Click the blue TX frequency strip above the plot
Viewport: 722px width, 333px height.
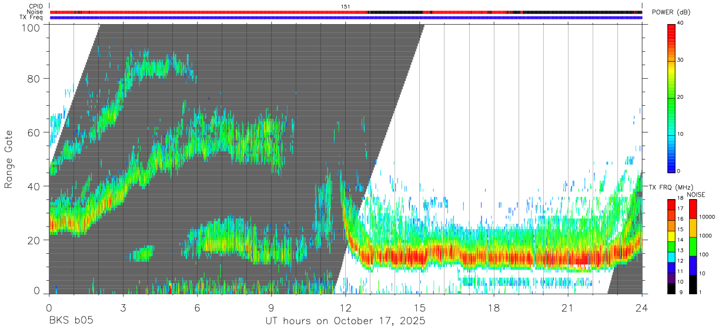tap(346, 18)
